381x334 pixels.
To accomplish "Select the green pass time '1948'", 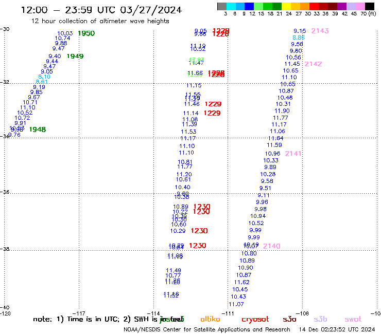I will tap(38, 129).
